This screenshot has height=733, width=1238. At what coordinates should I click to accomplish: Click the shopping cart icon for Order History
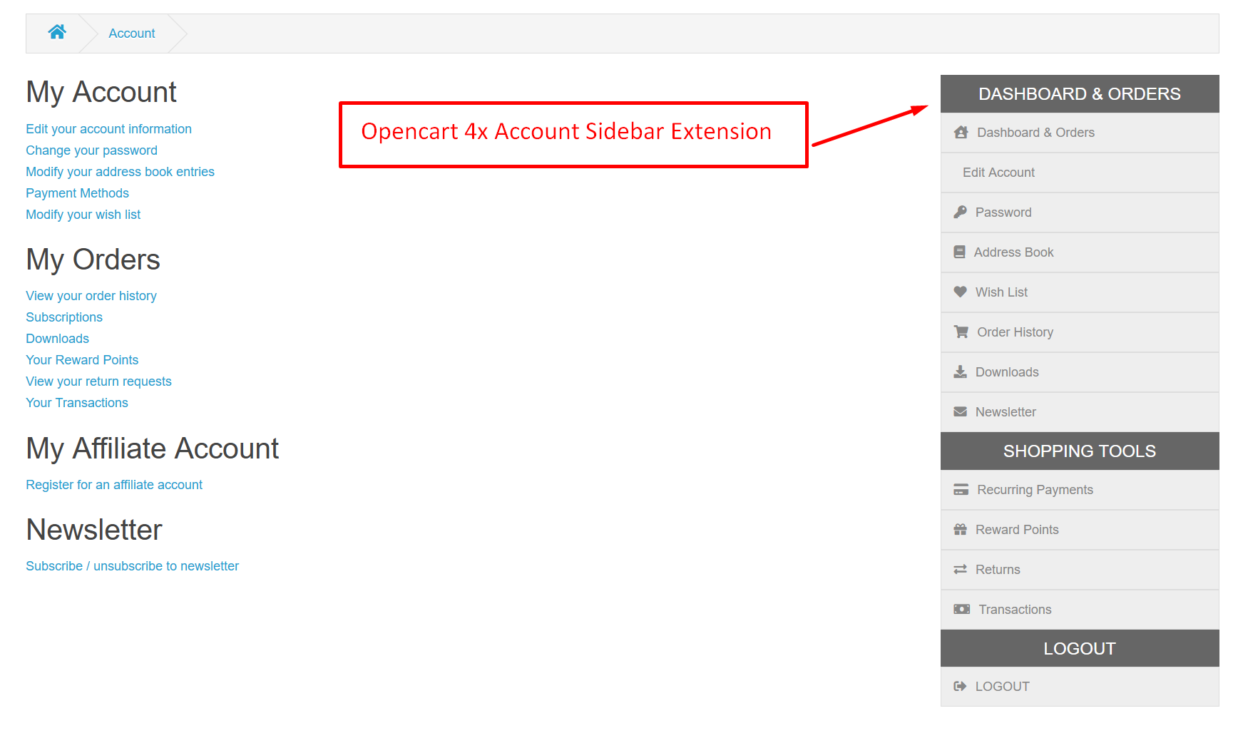coord(961,332)
